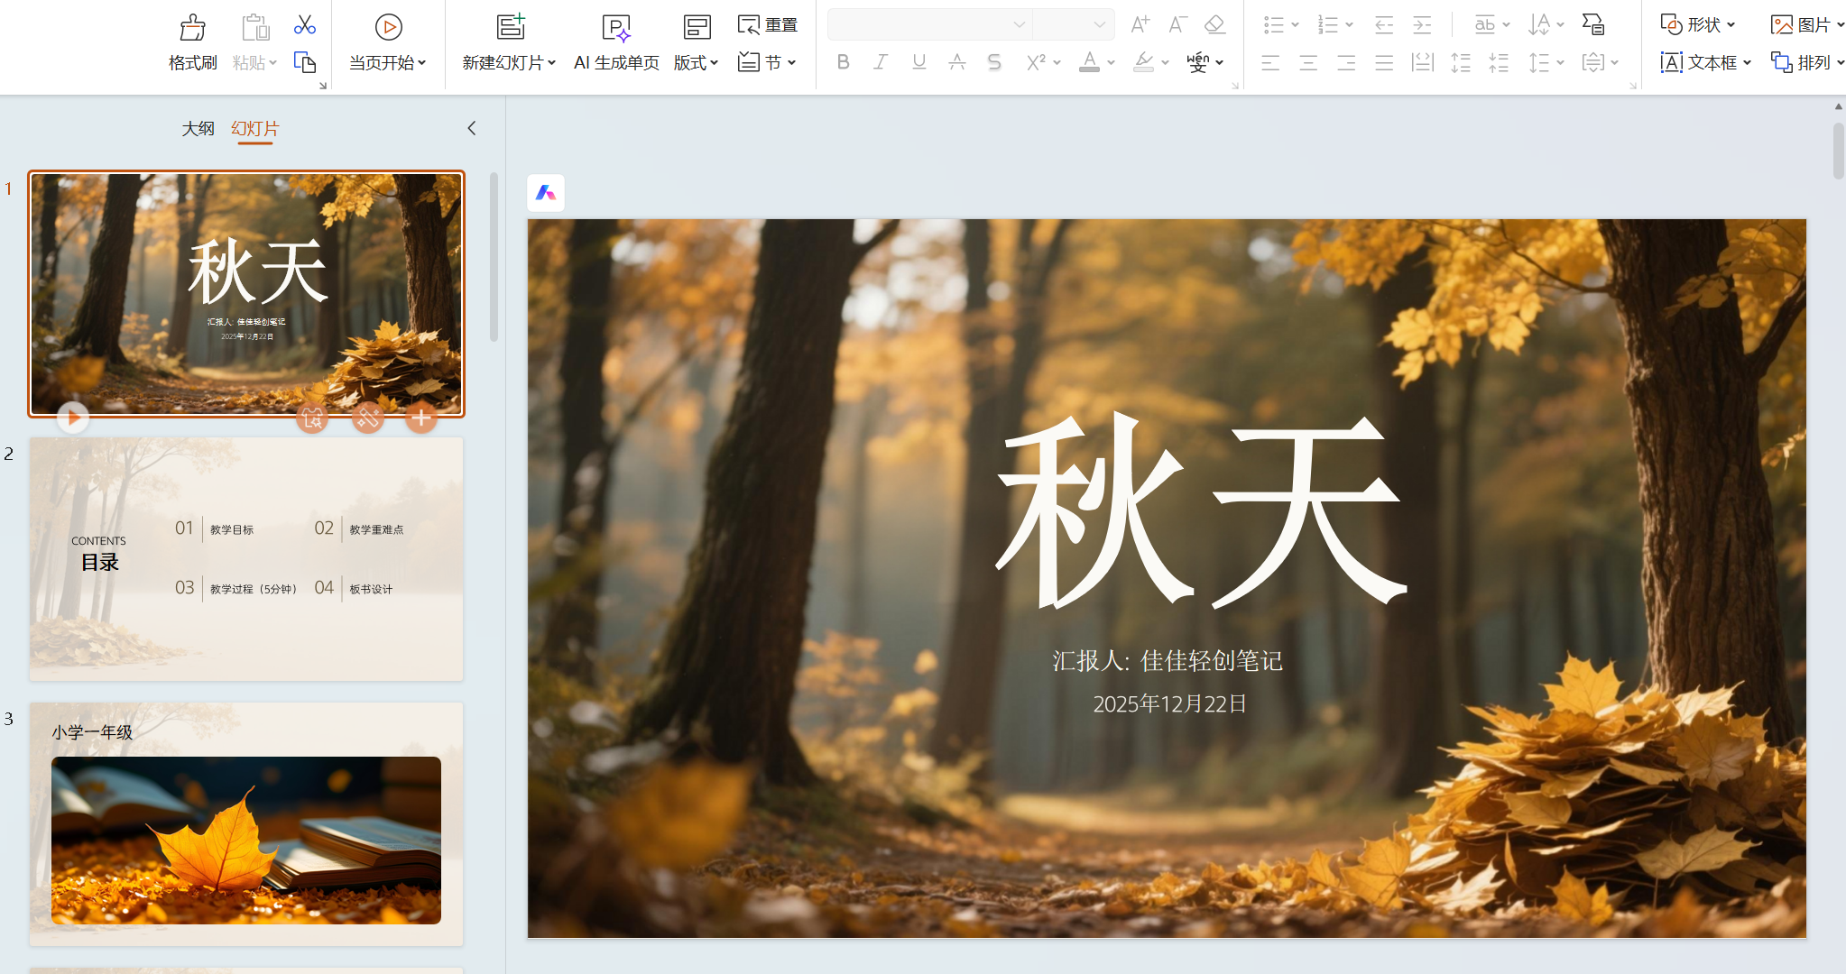Toggle italic formatting

click(x=881, y=62)
